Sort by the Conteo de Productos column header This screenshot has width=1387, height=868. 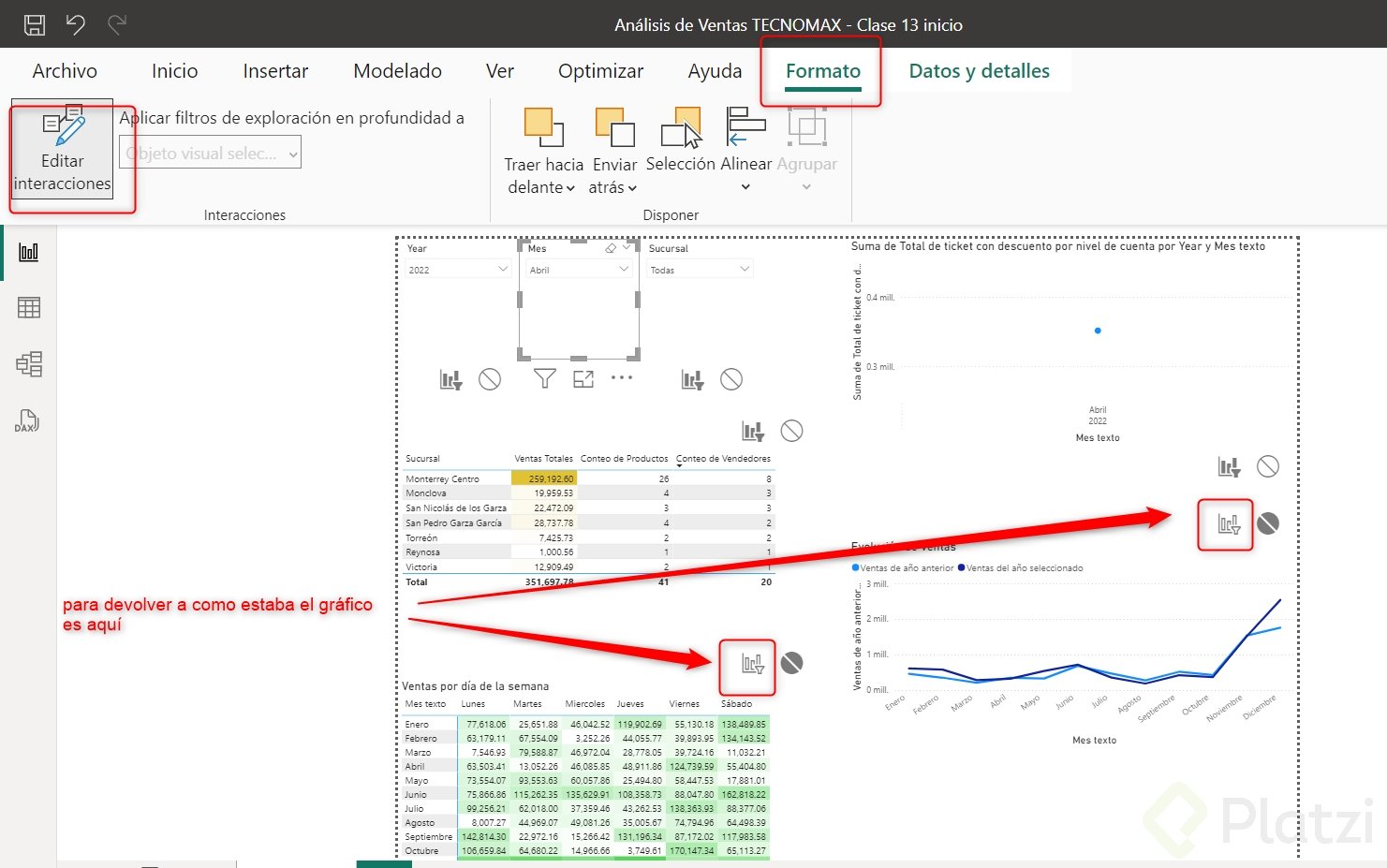[x=625, y=459]
